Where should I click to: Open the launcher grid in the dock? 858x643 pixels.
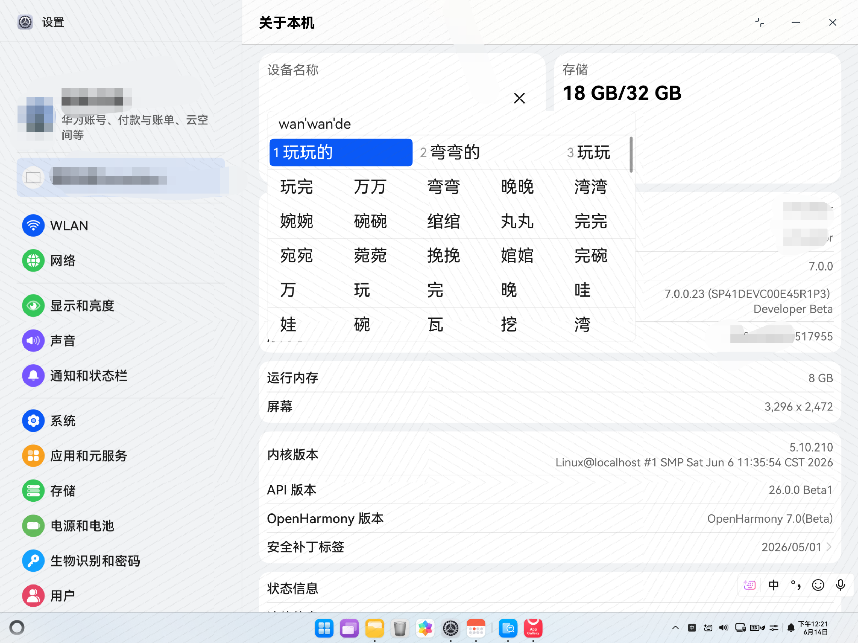[x=324, y=628]
